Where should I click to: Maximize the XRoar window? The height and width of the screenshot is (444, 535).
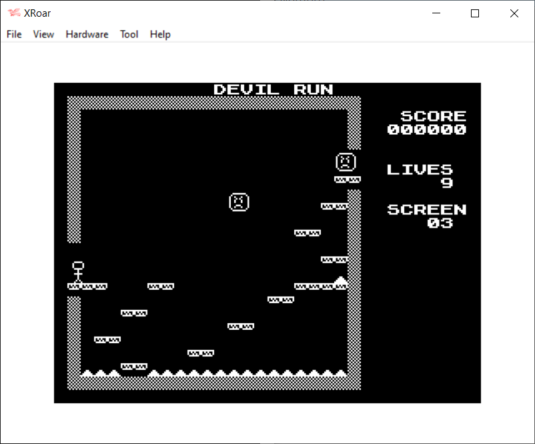475,13
